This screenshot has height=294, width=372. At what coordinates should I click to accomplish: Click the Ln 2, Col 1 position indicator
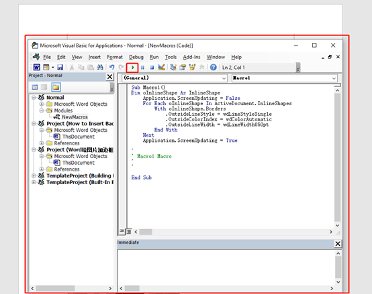234,68
